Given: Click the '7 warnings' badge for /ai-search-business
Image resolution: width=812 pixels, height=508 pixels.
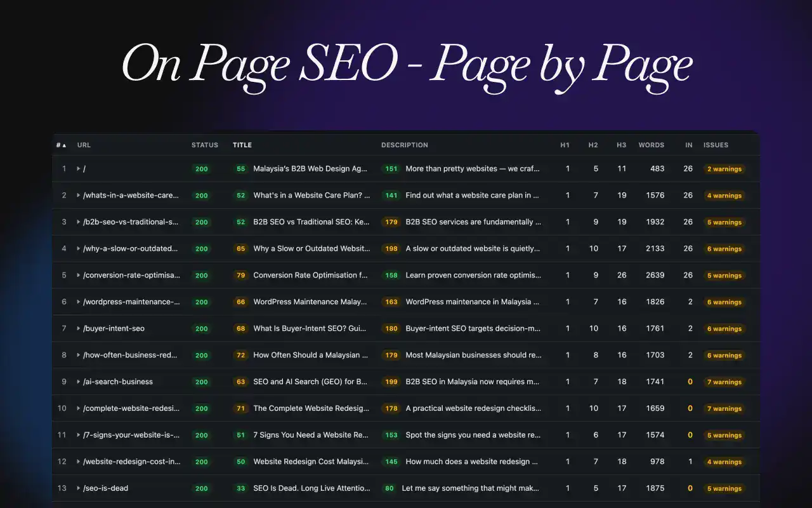Looking at the screenshot, I should pyautogui.click(x=724, y=382).
